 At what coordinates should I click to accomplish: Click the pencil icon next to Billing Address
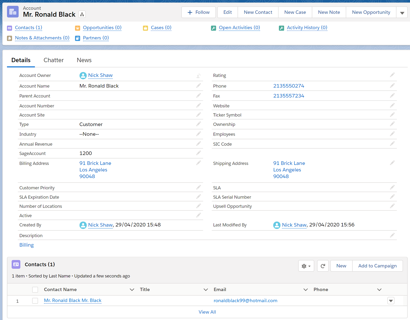click(198, 163)
